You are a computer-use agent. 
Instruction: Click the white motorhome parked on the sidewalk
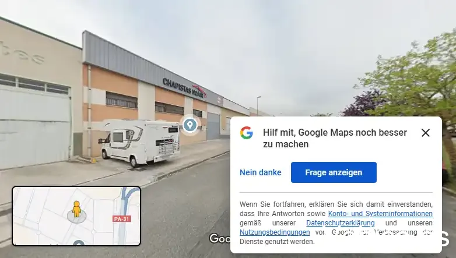pos(139,142)
